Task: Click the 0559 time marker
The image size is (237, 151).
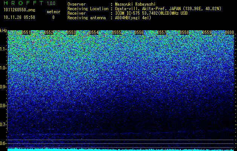Action: 207,32
